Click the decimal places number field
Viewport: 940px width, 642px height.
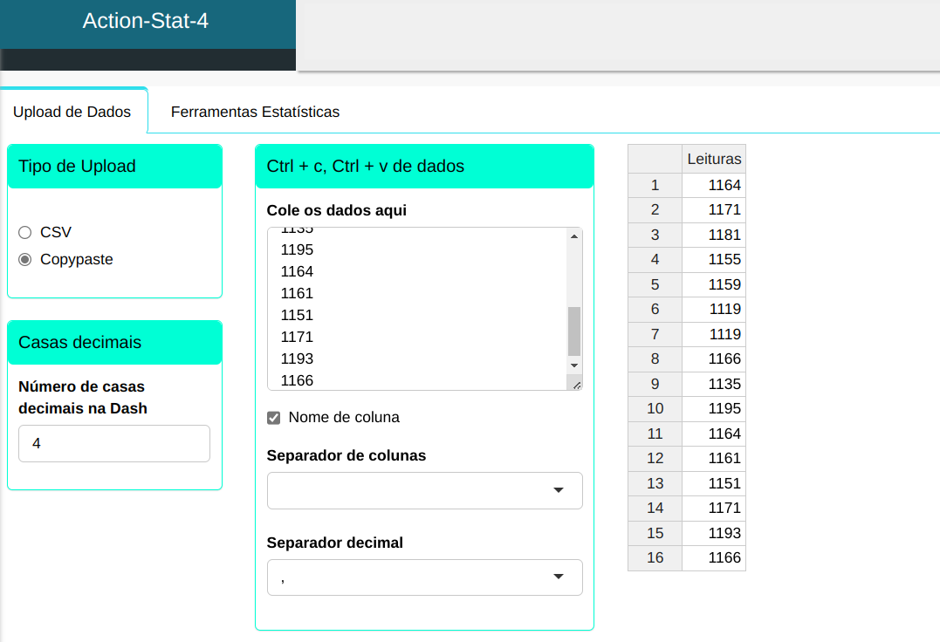pyautogui.click(x=114, y=443)
